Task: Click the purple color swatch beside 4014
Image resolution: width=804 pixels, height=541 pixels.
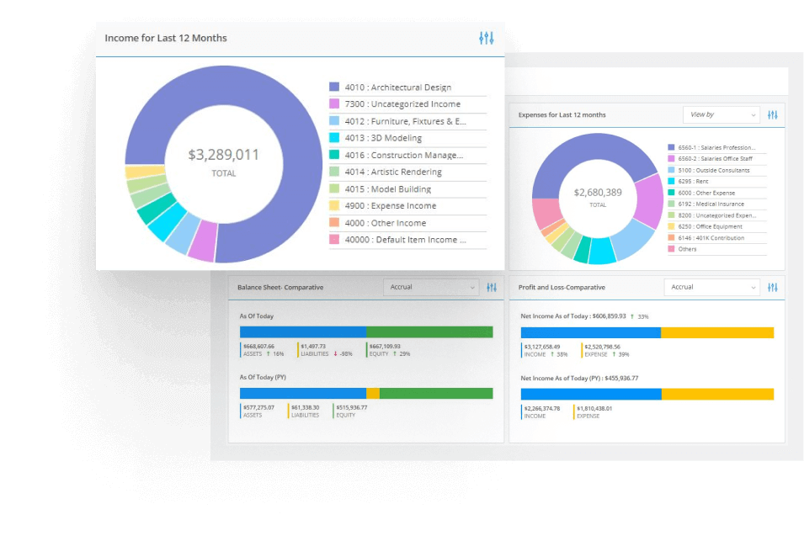Action: [333, 172]
